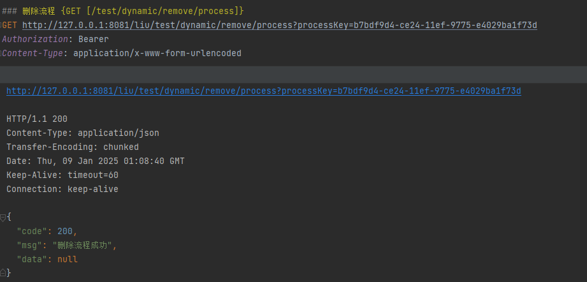This screenshot has width=587, height=282.
Task: Click the application/x-www-form-urlencoded value
Action: point(157,54)
